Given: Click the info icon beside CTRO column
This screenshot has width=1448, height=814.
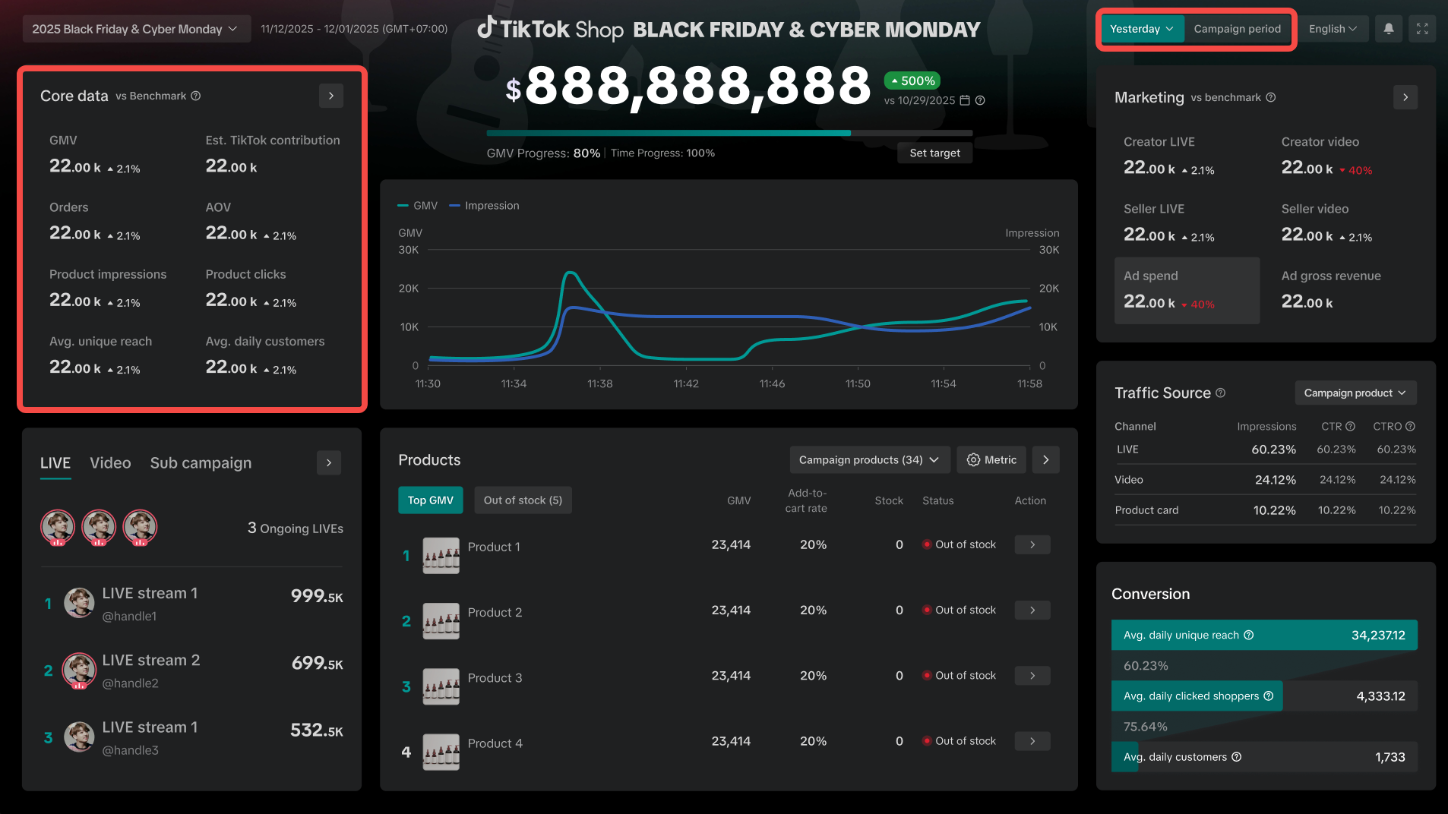Looking at the screenshot, I should (1410, 427).
